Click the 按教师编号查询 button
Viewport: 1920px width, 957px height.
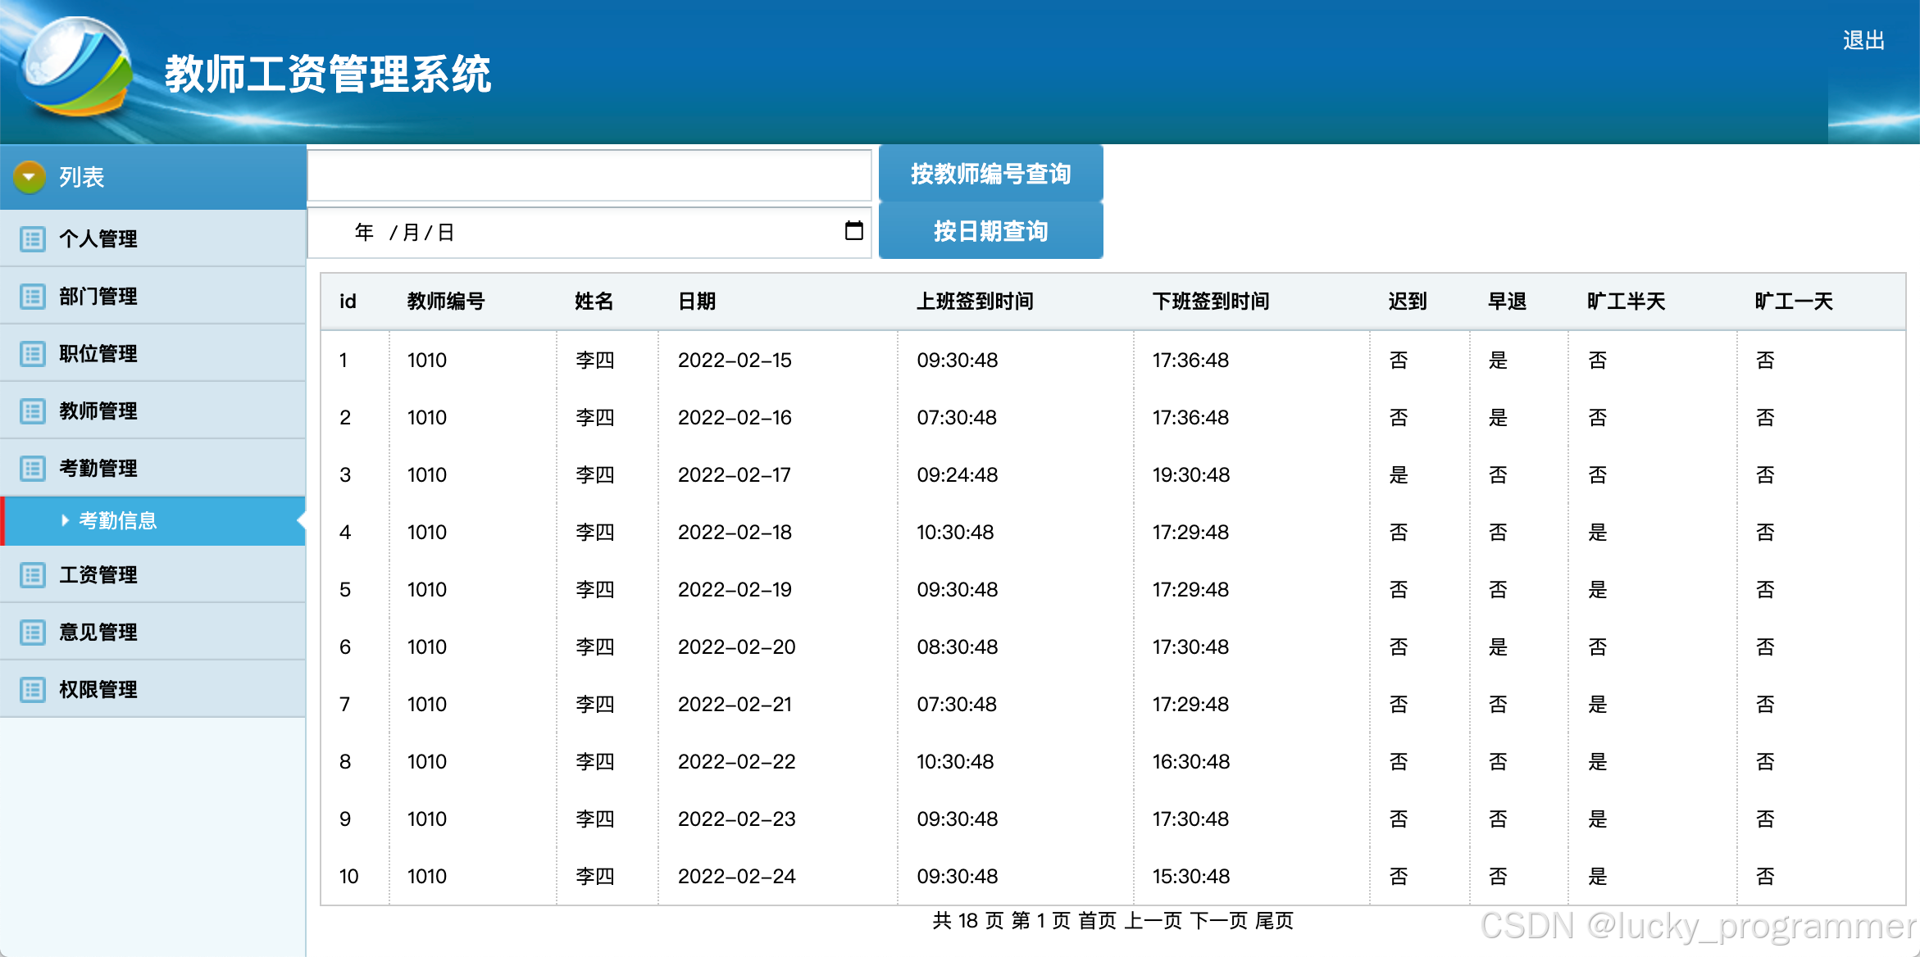click(x=990, y=174)
